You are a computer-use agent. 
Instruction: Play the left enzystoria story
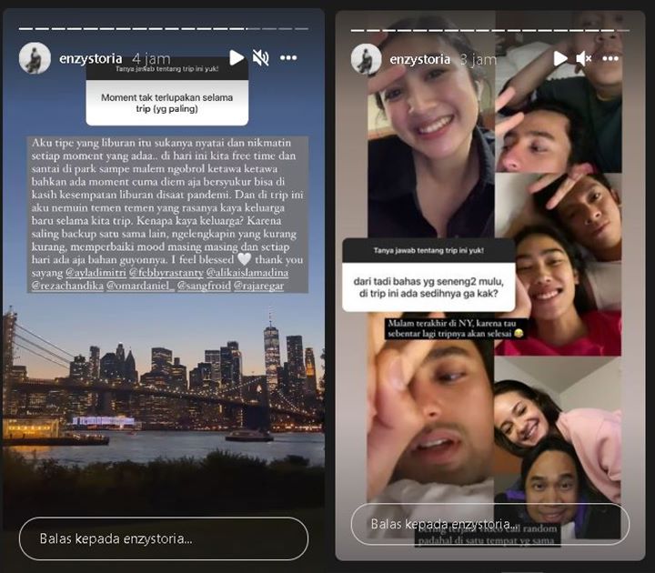click(x=237, y=57)
